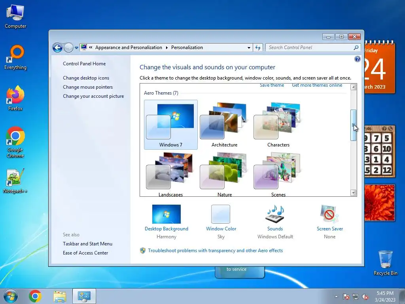This screenshot has width=405, height=304.
Task: Open the Google Chrome desktop shortcut
Action: 15,142
